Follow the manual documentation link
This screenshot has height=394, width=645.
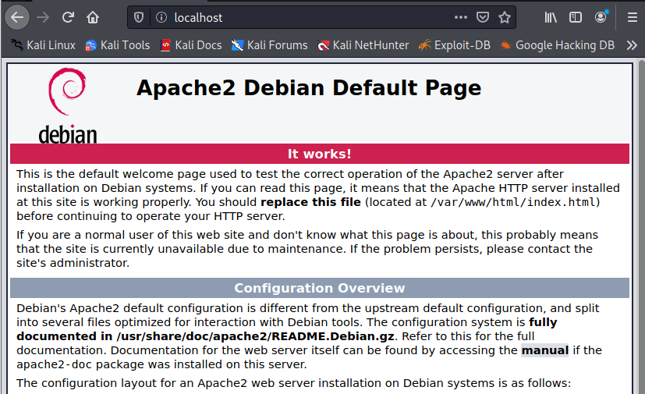point(544,350)
